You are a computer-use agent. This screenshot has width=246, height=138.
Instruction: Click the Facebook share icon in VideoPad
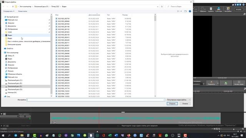coord(236,5)
